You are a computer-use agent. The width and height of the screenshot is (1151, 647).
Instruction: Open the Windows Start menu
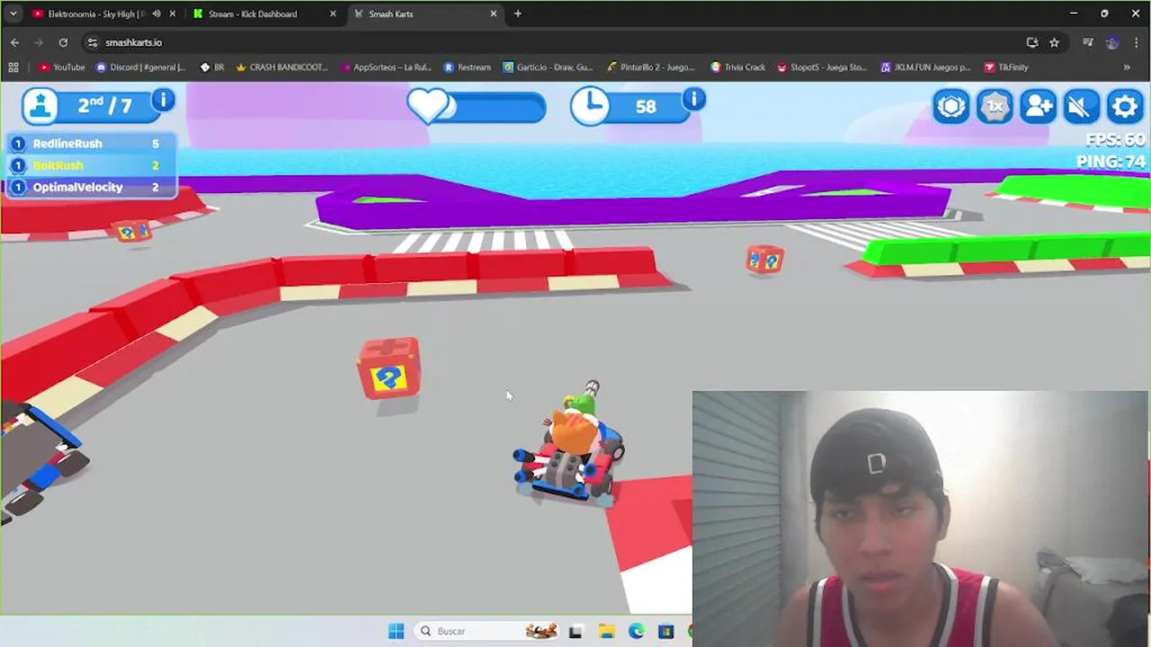(397, 631)
